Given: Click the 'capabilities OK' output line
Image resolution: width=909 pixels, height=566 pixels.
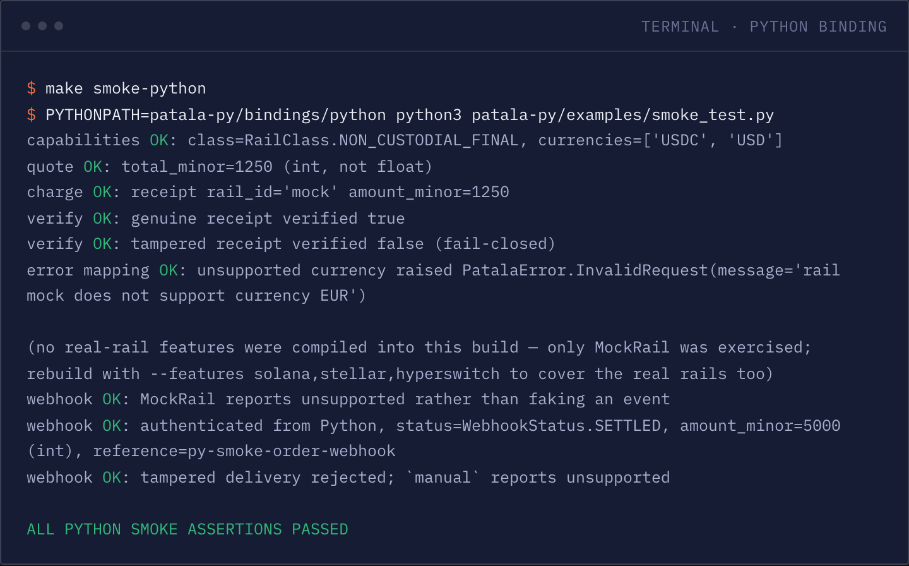Looking at the screenshot, I should (405, 140).
